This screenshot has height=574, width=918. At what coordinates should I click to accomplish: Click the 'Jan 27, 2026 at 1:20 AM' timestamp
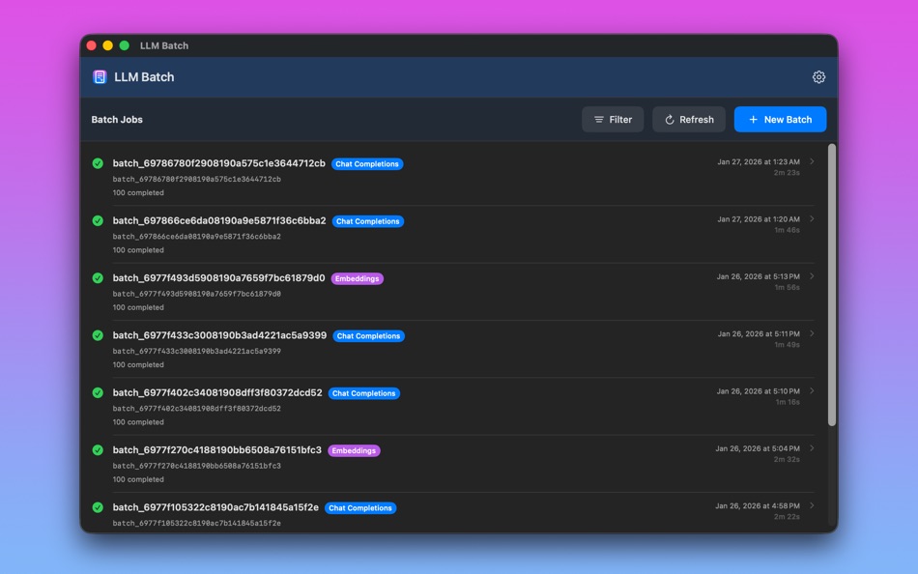pyautogui.click(x=759, y=219)
